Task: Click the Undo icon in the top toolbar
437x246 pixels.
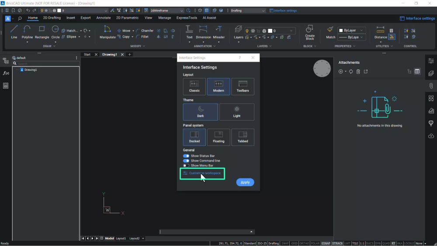Action: 28,10
